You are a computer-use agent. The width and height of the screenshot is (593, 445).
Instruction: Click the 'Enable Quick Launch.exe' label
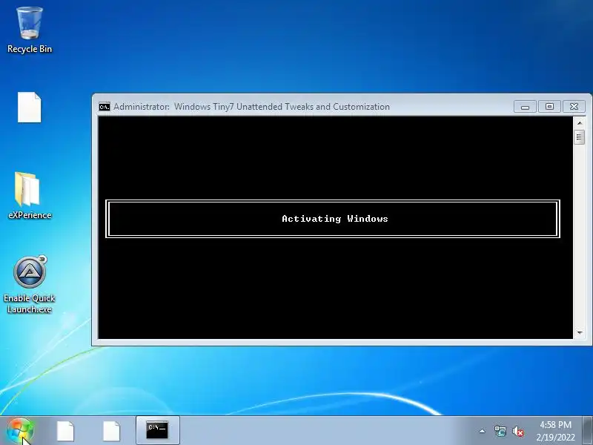pos(30,303)
